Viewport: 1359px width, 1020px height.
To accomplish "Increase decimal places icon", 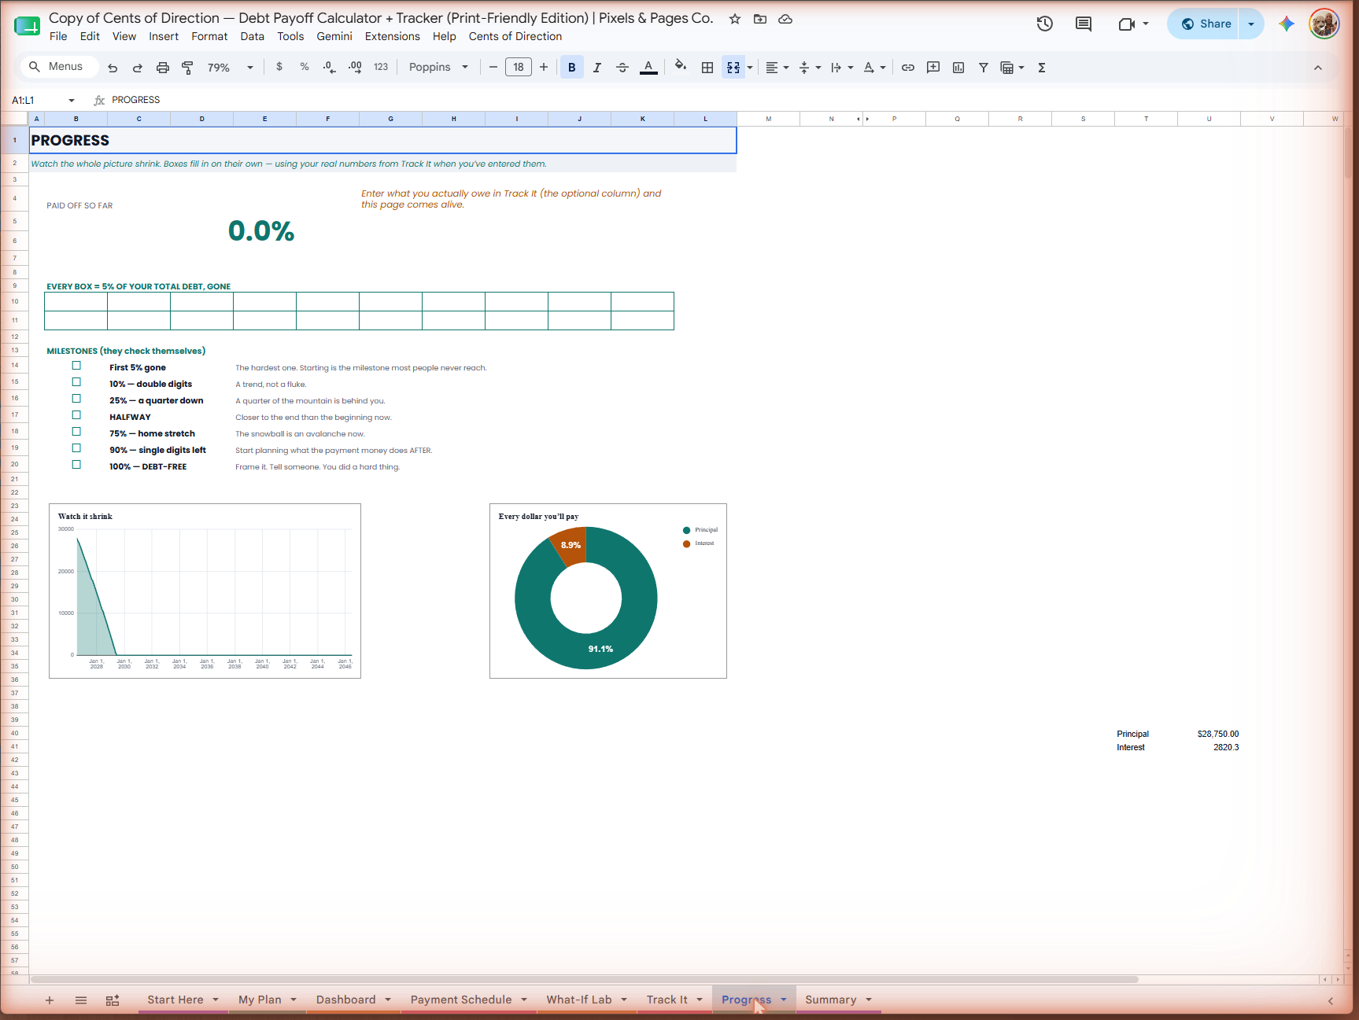I will (355, 67).
